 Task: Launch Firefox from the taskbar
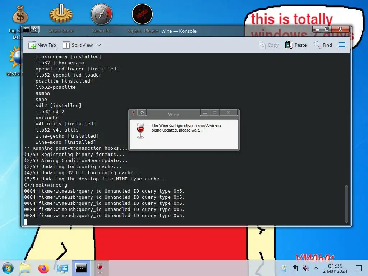click(43, 268)
